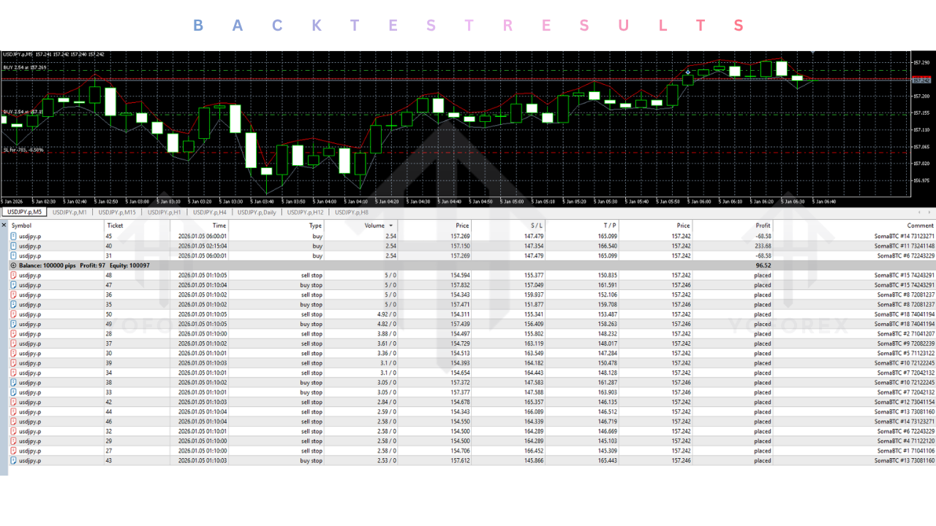936x526 pixels.
Task: Click the S/L value 145.866
Action: pyautogui.click(x=535, y=460)
